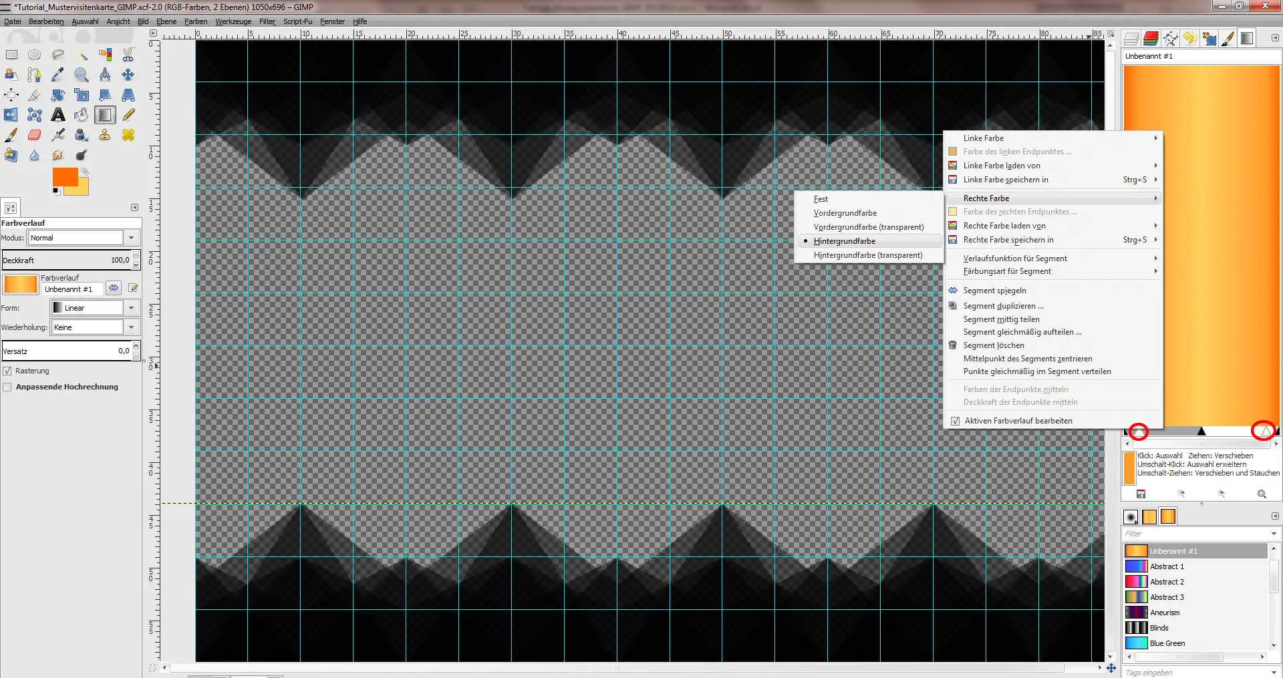The width and height of the screenshot is (1283, 678).
Task: Expand the Form dropdown showing Linear
Action: click(131, 308)
